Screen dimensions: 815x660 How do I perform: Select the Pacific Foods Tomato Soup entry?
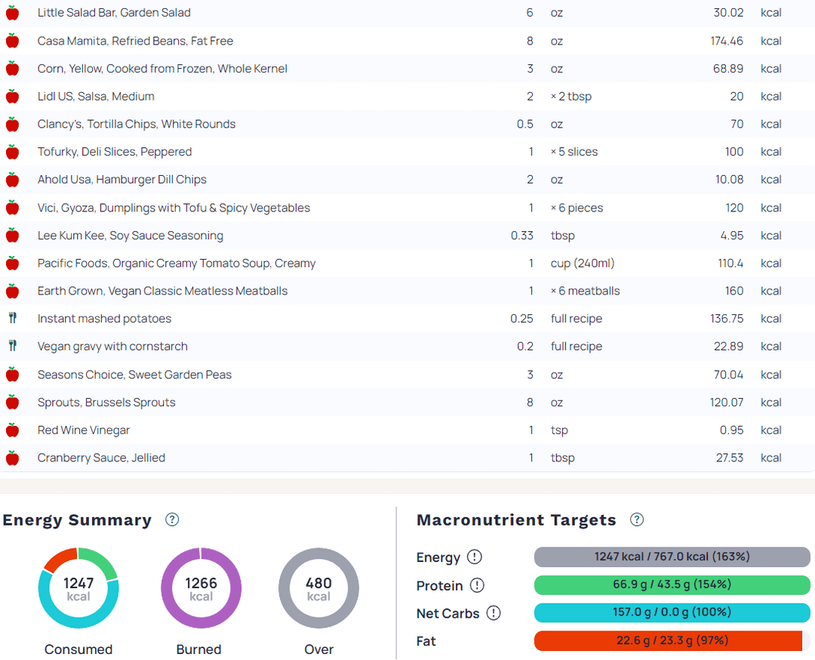177,264
